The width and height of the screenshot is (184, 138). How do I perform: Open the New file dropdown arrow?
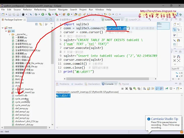pyautogui.click(x=6, y=14)
